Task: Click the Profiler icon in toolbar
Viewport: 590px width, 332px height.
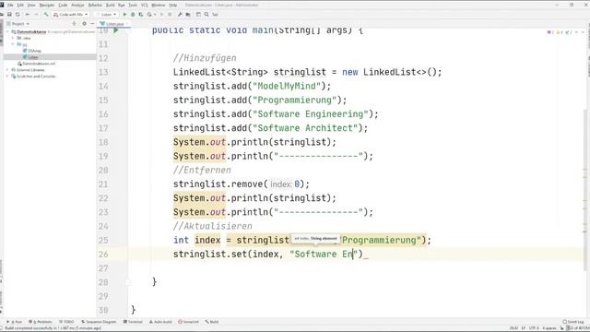Action: pyautogui.click(x=149, y=15)
